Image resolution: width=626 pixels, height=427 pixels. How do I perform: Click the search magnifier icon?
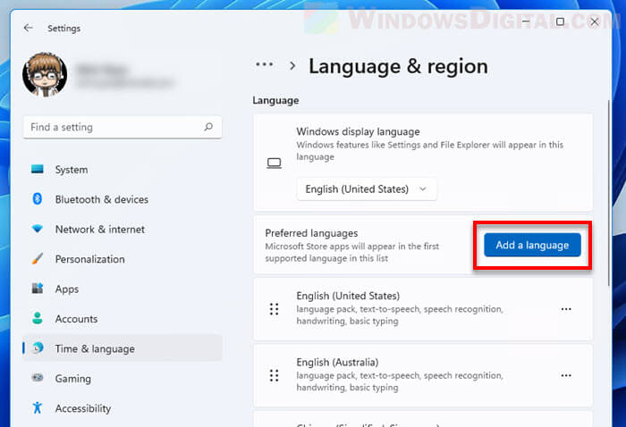click(x=208, y=127)
